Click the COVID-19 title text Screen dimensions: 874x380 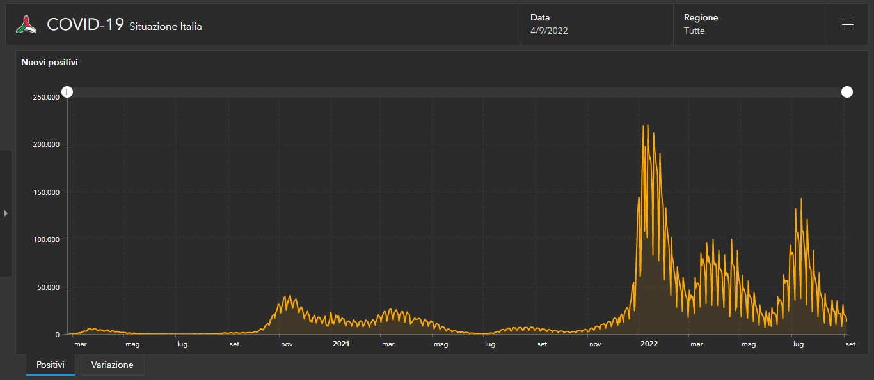[x=85, y=25]
